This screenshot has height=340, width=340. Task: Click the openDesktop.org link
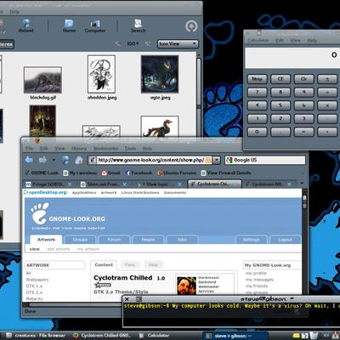pyautogui.click(x=46, y=192)
